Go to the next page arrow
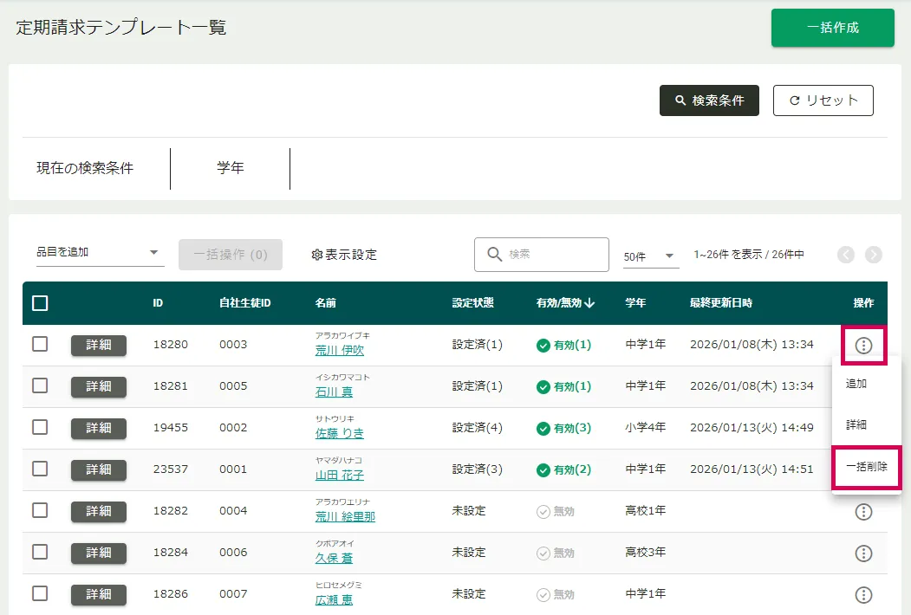911x615 pixels. [873, 255]
